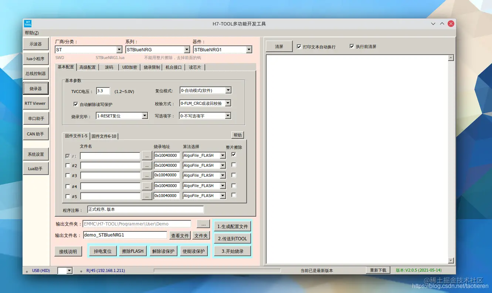Toggle 执行前清屏 checkbox
Image resolution: width=492 pixels, height=293 pixels.
coord(352,46)
